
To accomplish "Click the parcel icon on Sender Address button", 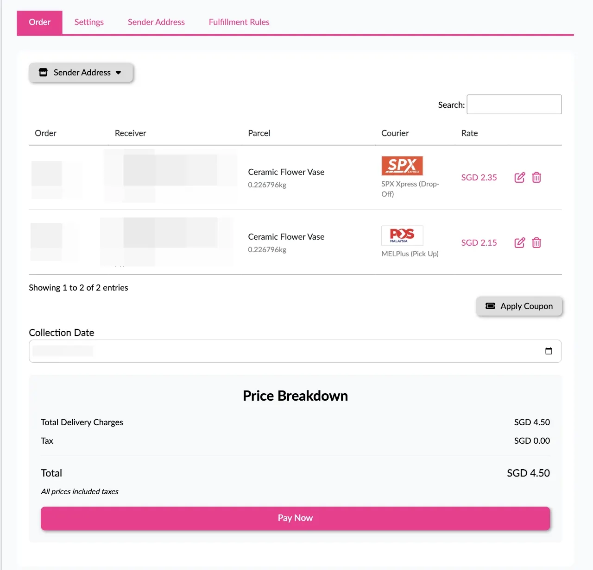I will click(x=43, y=72).
